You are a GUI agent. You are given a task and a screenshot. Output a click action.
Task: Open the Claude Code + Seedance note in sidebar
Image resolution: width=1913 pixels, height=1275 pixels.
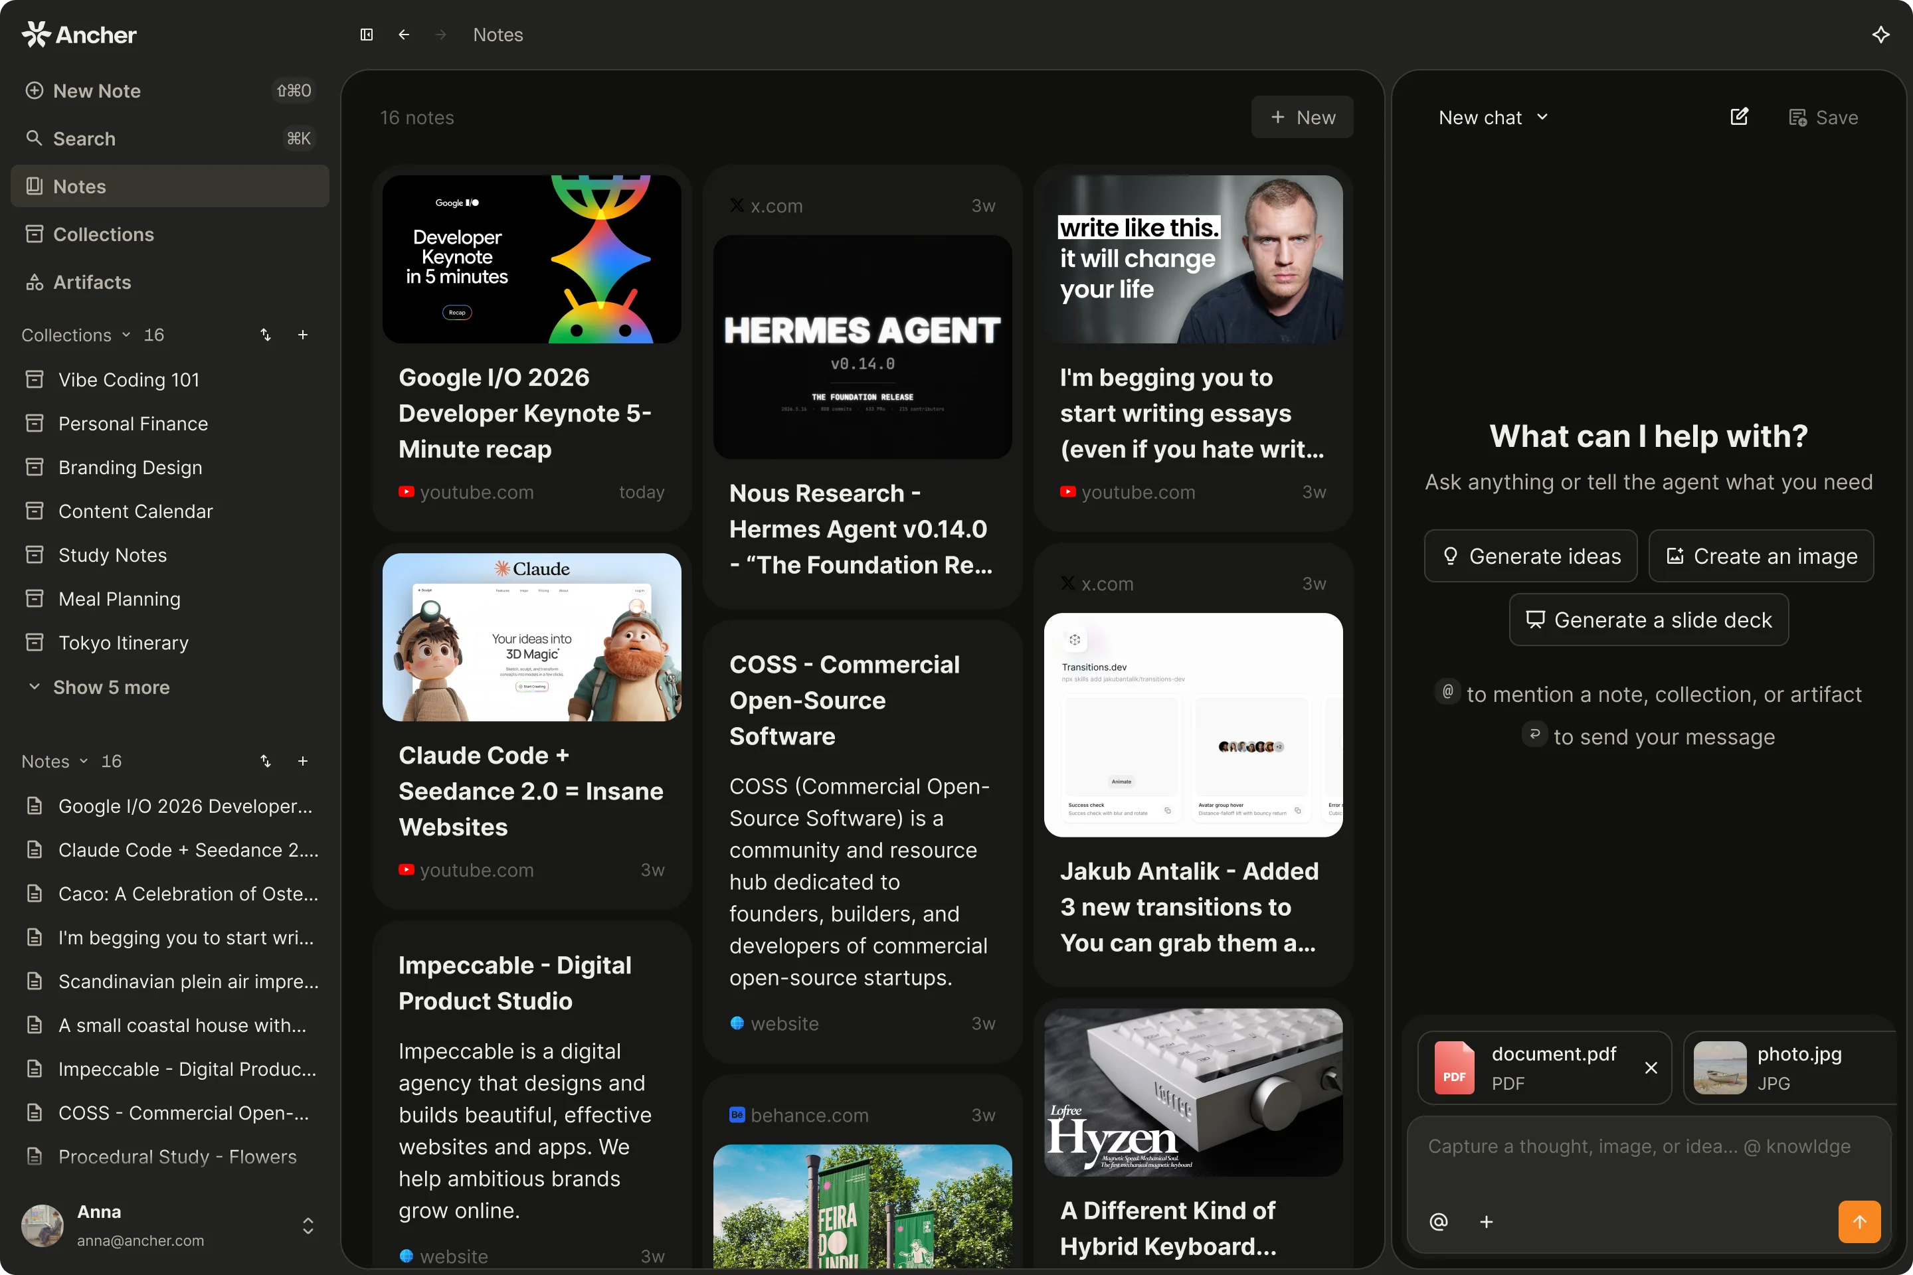pyautogui.click(x=170, y=851)
